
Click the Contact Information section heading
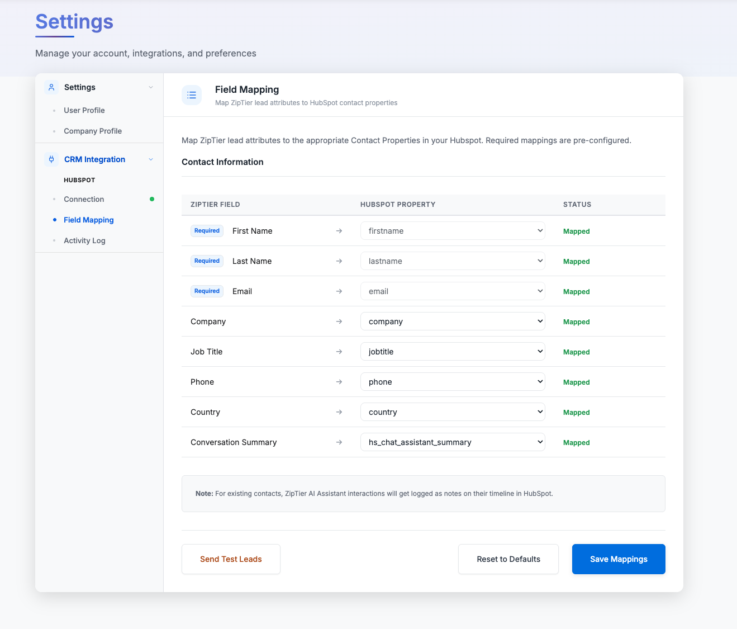(222, 162)
